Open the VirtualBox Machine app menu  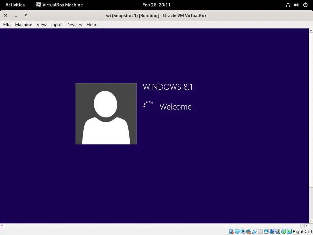click(x=59, y=5)
